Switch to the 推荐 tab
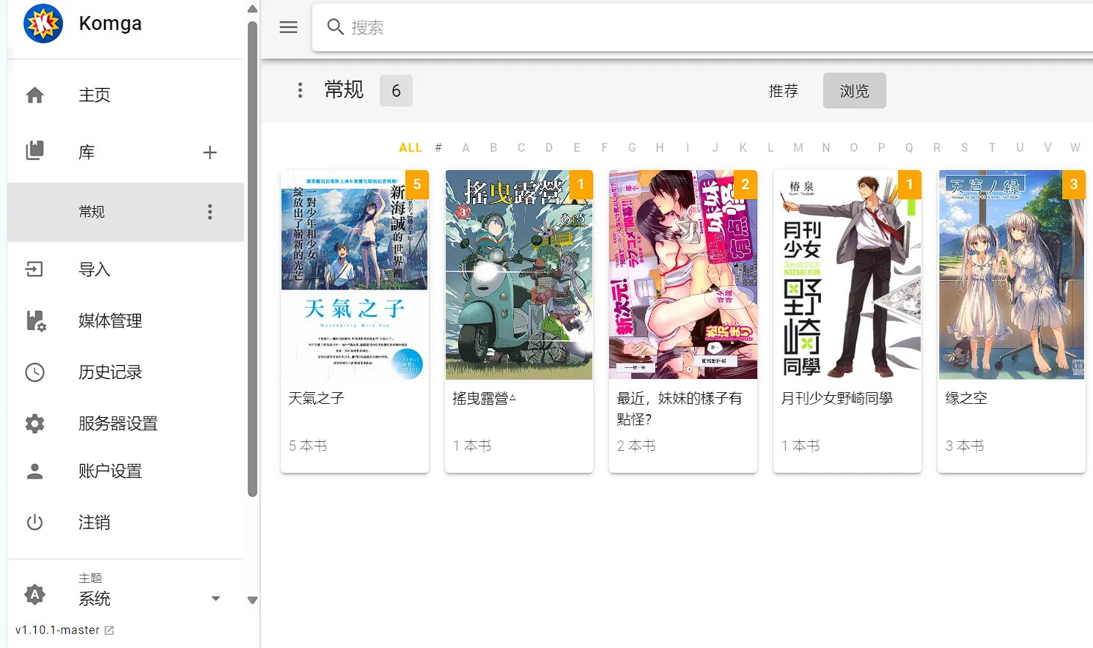Viewport: 1093px width, 648px height. click(783, 91)
